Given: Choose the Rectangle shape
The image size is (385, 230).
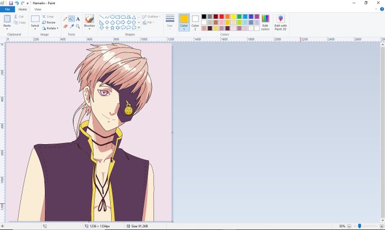Looking at the screenshot, I should (x=118, y=17).
